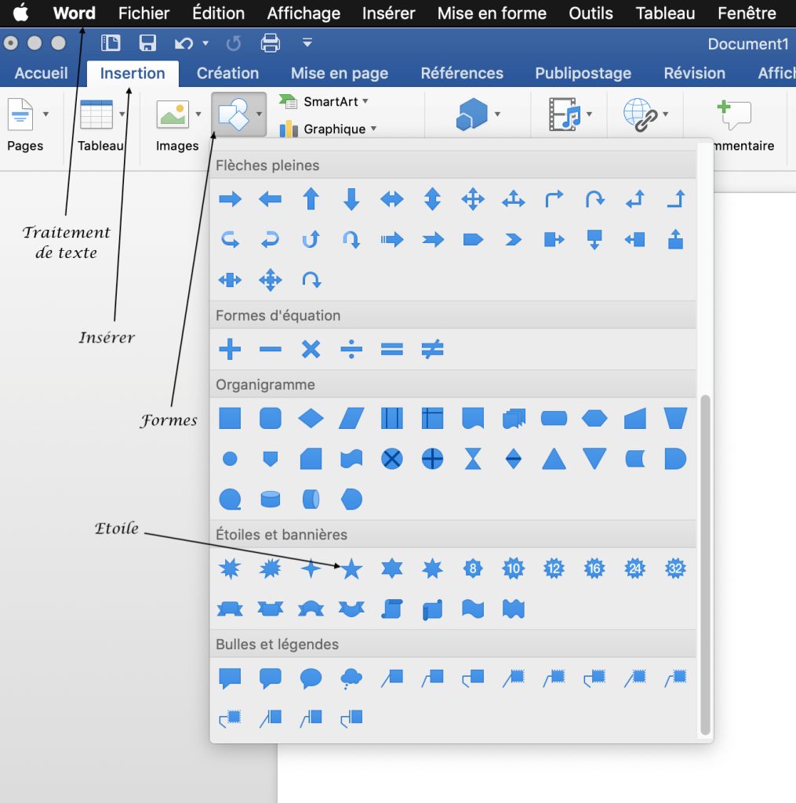Select the division sign equation shape
The height and width of the screenshot is (803, 796).
pyautogui.click(x=351, y=349)
